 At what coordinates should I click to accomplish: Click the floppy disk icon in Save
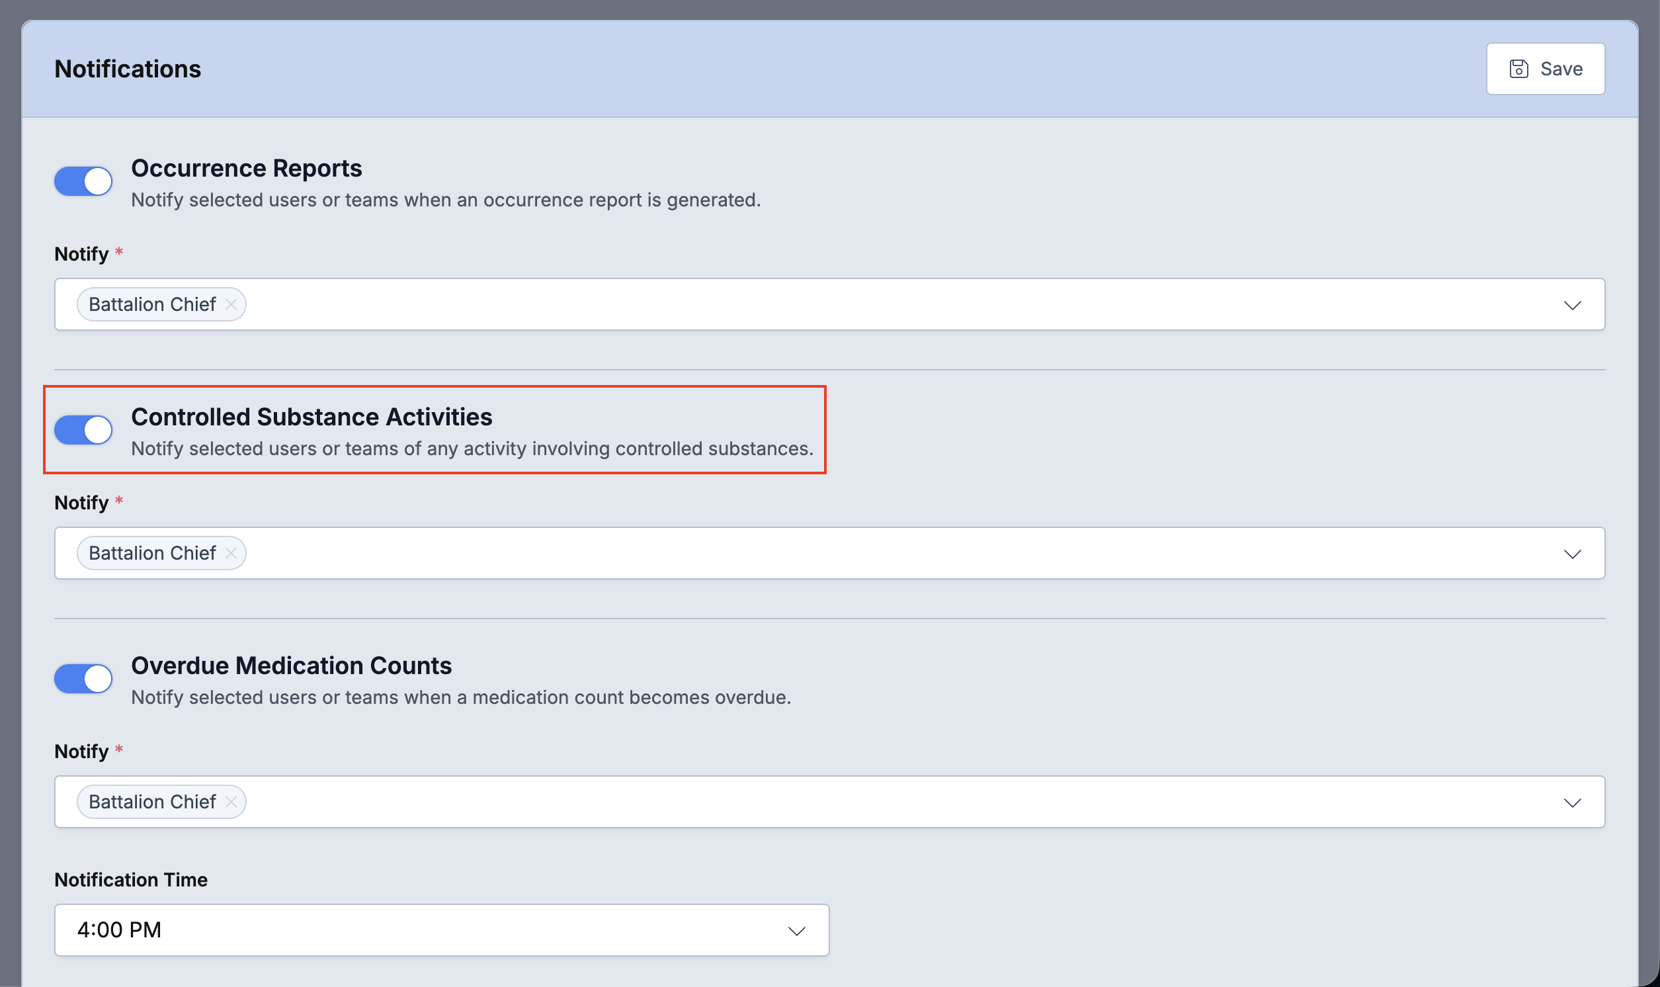coord(1518,69)
